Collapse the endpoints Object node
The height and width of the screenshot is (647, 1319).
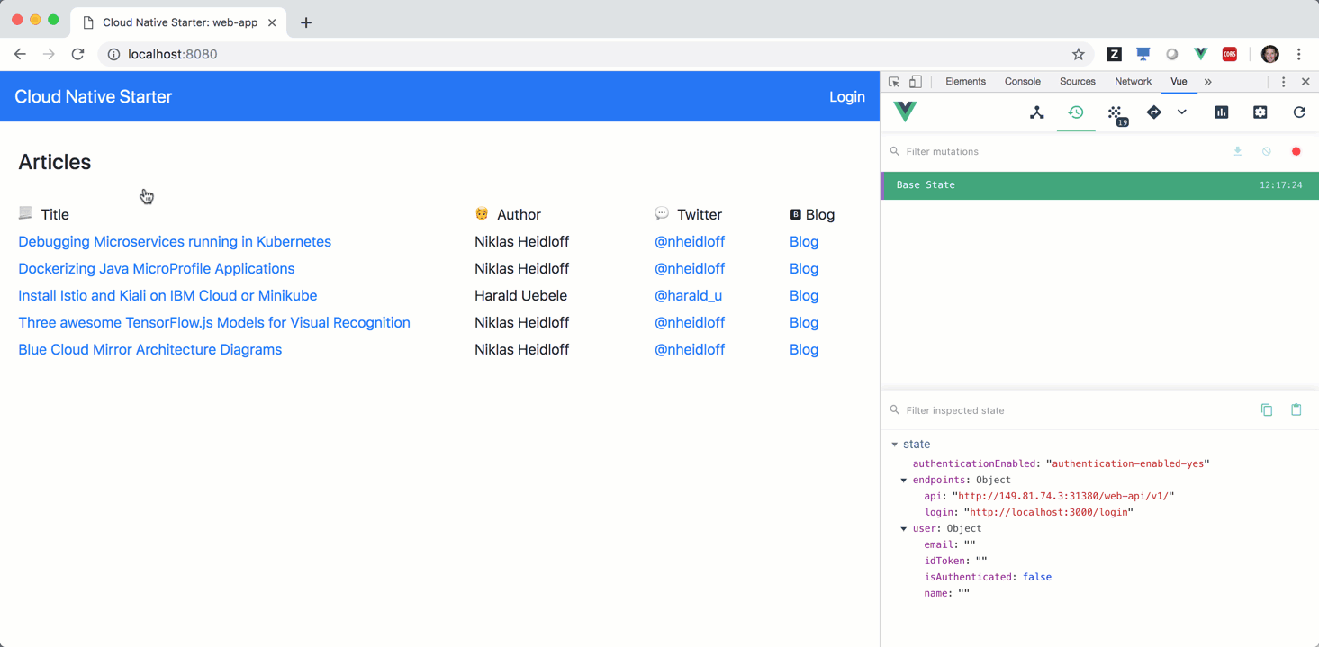904,481
